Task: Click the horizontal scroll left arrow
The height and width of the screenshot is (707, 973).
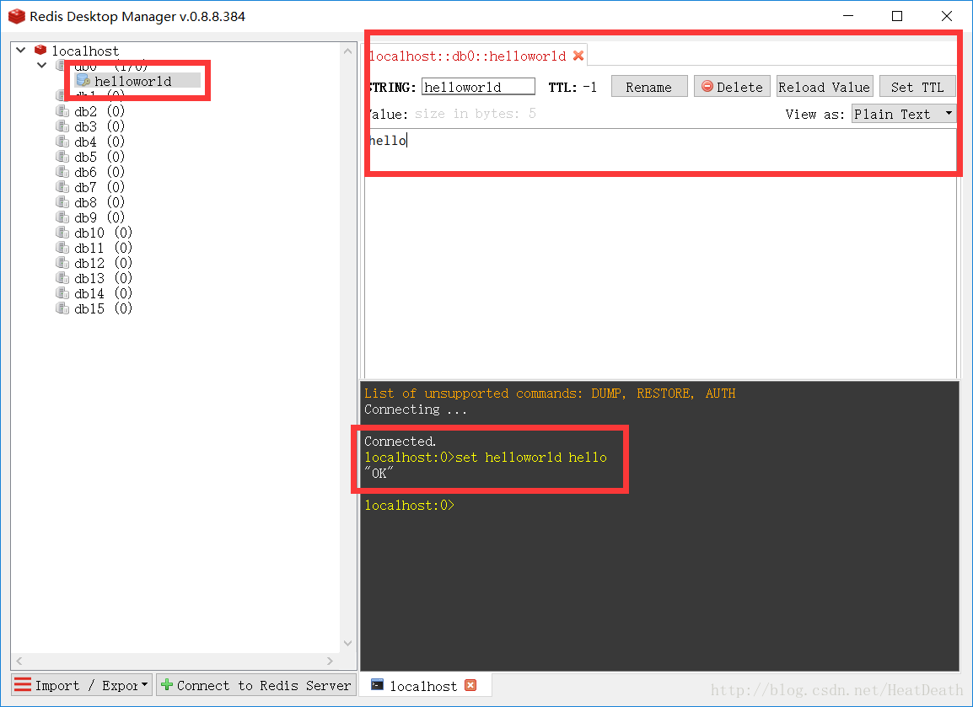Action: point(19,661)
